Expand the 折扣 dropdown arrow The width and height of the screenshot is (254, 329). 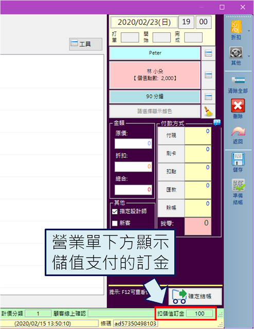click(x=249, y=31)
